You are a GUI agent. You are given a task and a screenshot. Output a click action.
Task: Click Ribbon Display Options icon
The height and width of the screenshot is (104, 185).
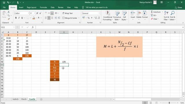point(162,2)
